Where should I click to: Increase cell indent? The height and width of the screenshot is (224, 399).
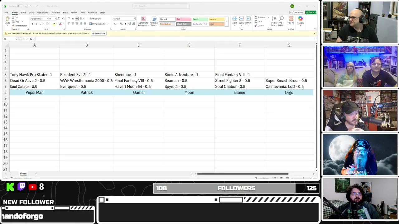point(85,24)
